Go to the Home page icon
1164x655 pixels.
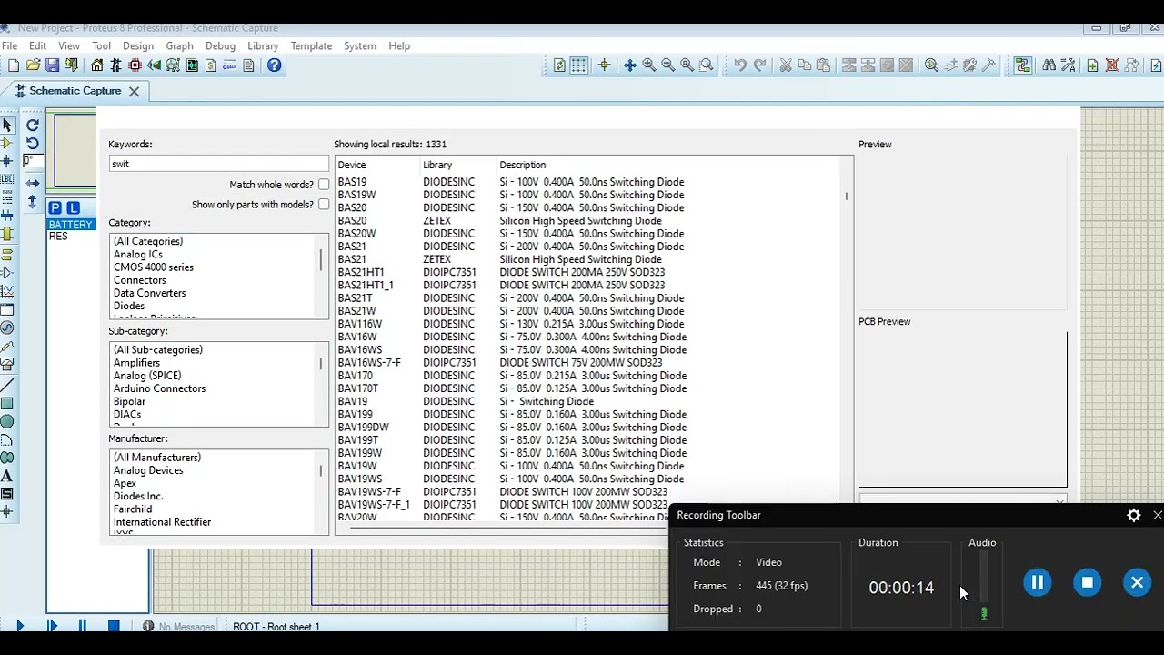pos(96,65)
